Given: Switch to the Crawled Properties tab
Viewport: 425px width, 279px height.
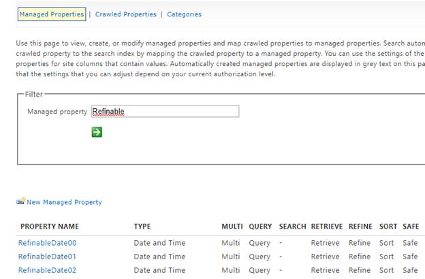Looking at the screenshot, I should [125, 14].
